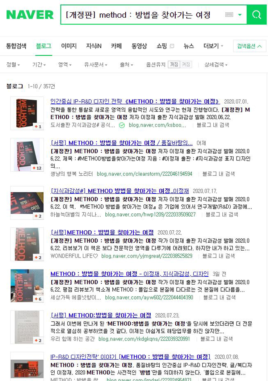Set 옵션유지 toggle to 켜짐
The image size is (268, 381).
[186, 64]
